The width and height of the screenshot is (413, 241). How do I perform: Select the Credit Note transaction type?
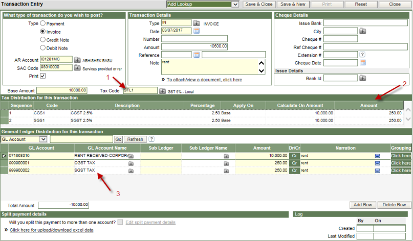tap(43, 40)
